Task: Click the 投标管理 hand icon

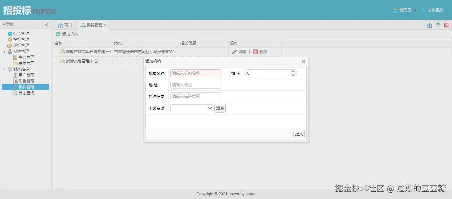Action: pyautogui.click(x=10, y=40)
